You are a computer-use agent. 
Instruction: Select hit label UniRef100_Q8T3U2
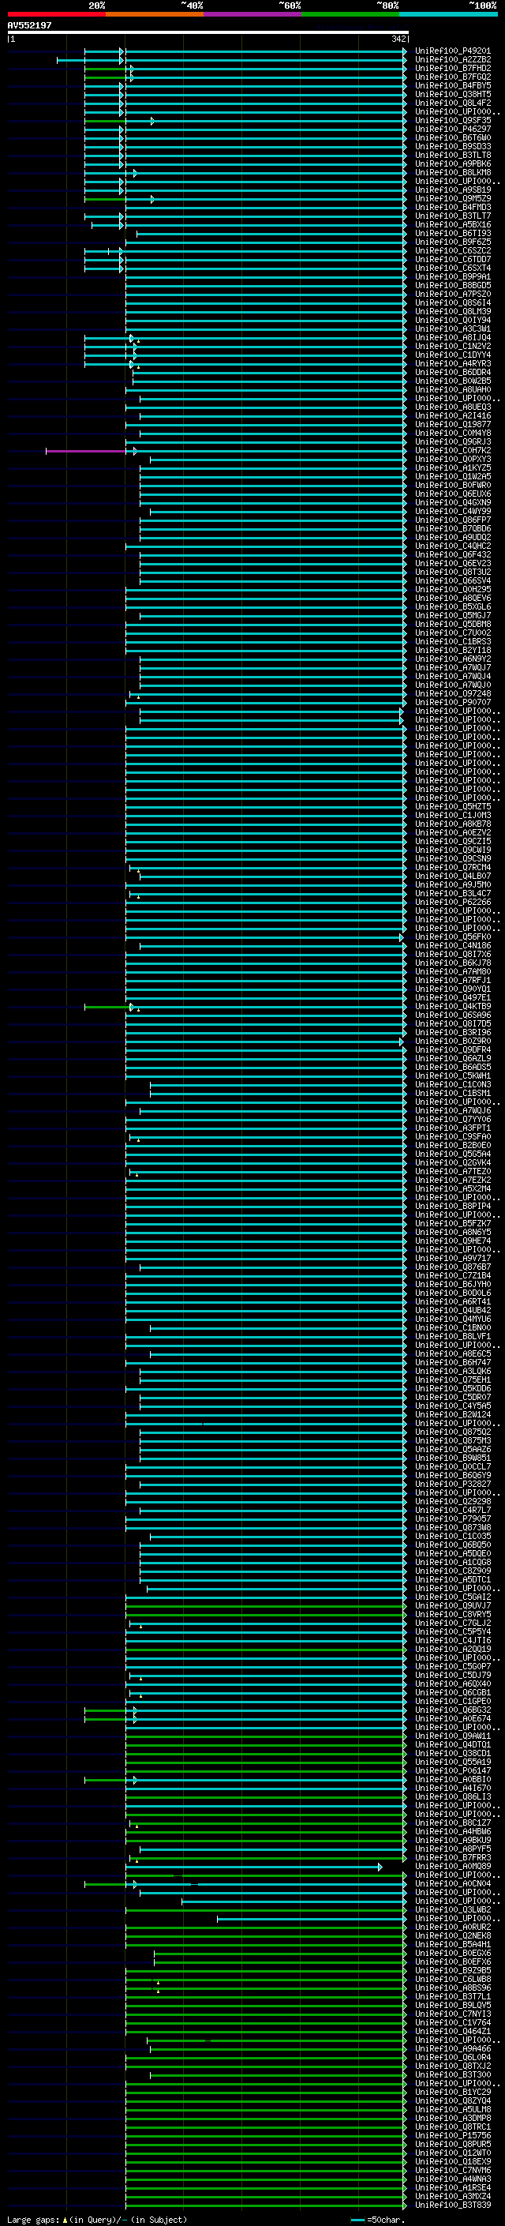click(x=453, y=572)
